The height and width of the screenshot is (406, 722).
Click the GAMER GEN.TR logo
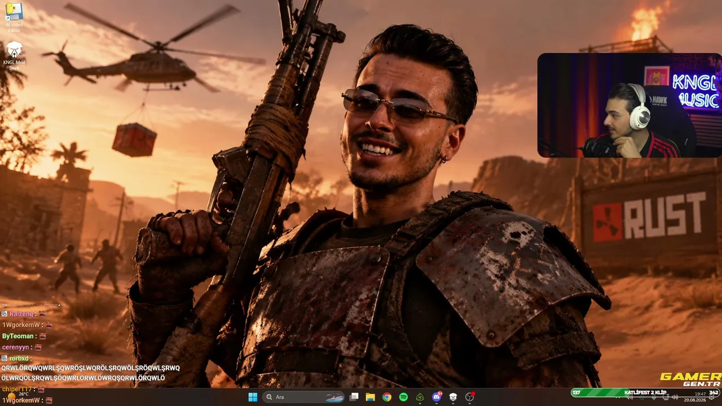coord(691,379)
